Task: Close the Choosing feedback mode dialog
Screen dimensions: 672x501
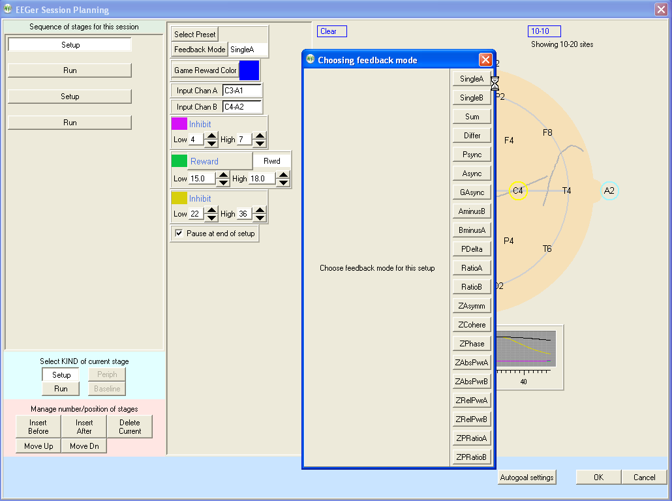Action: tap(485, 60)
